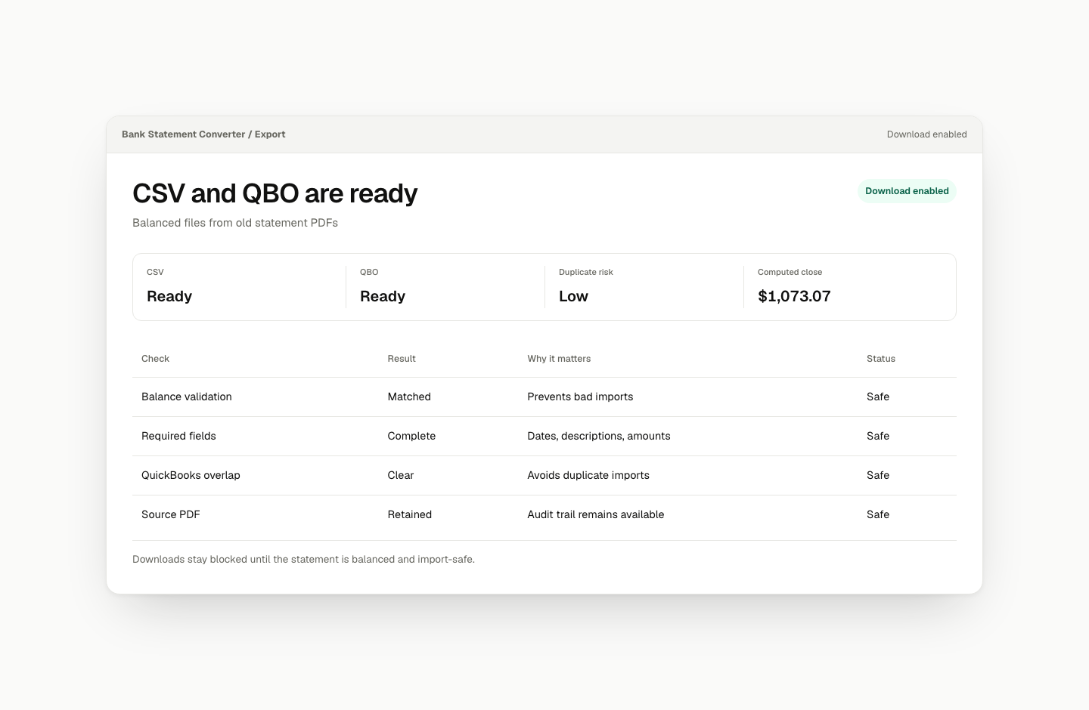Viewport: 1089px width, 710px height.
Task: Click the plain gray "Download enabled" title bar text
Action: (926, 134)
